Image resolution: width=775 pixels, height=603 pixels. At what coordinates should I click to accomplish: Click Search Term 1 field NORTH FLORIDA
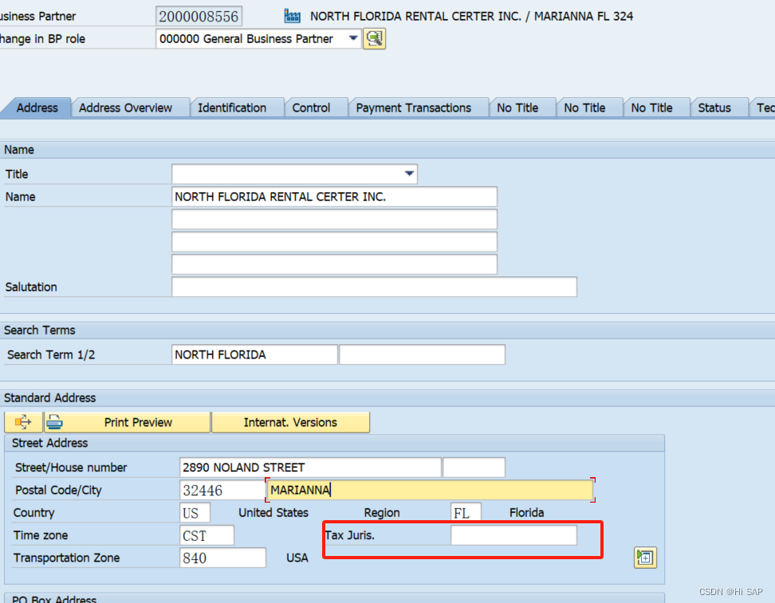click(x=254, y=354)
